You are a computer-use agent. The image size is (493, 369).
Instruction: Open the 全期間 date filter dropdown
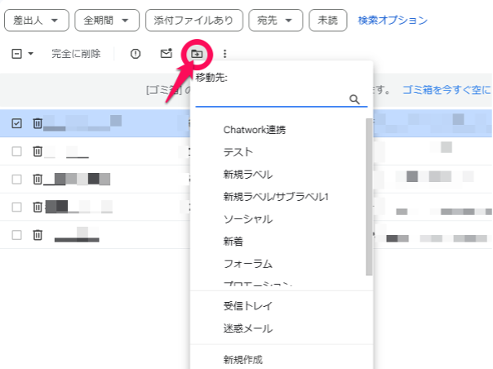click(107, 20)
